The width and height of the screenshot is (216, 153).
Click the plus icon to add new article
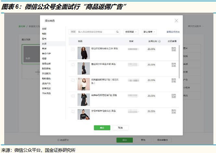[x=37, y=72]
